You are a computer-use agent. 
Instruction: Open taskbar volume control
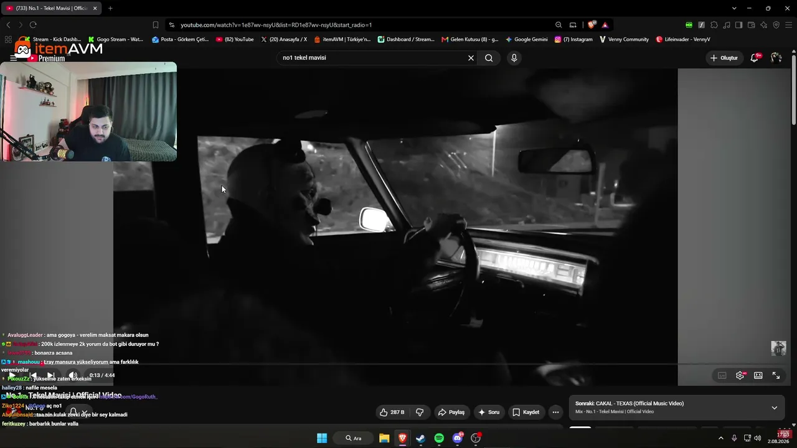[758, 438]
